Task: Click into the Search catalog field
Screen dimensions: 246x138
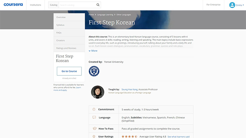Action: (78, 5)
